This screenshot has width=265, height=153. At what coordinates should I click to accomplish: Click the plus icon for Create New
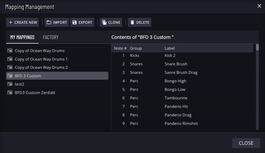pyautogui.click(x=11, y=22)
